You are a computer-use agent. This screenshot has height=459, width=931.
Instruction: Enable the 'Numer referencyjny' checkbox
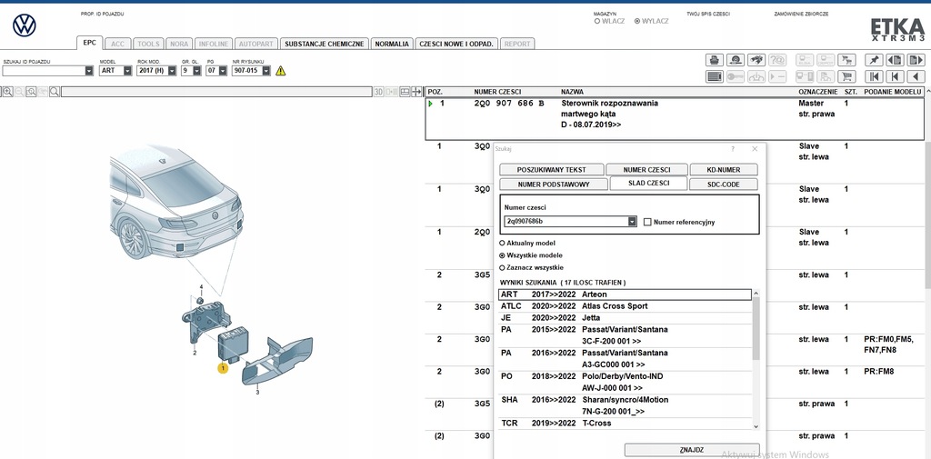click(x=646, y=222)
